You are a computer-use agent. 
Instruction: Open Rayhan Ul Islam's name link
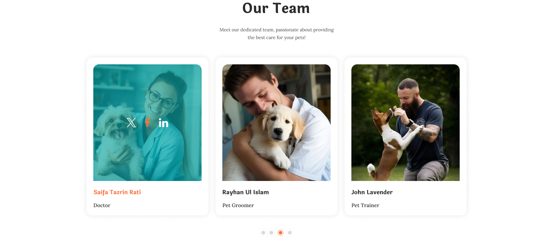246,192
